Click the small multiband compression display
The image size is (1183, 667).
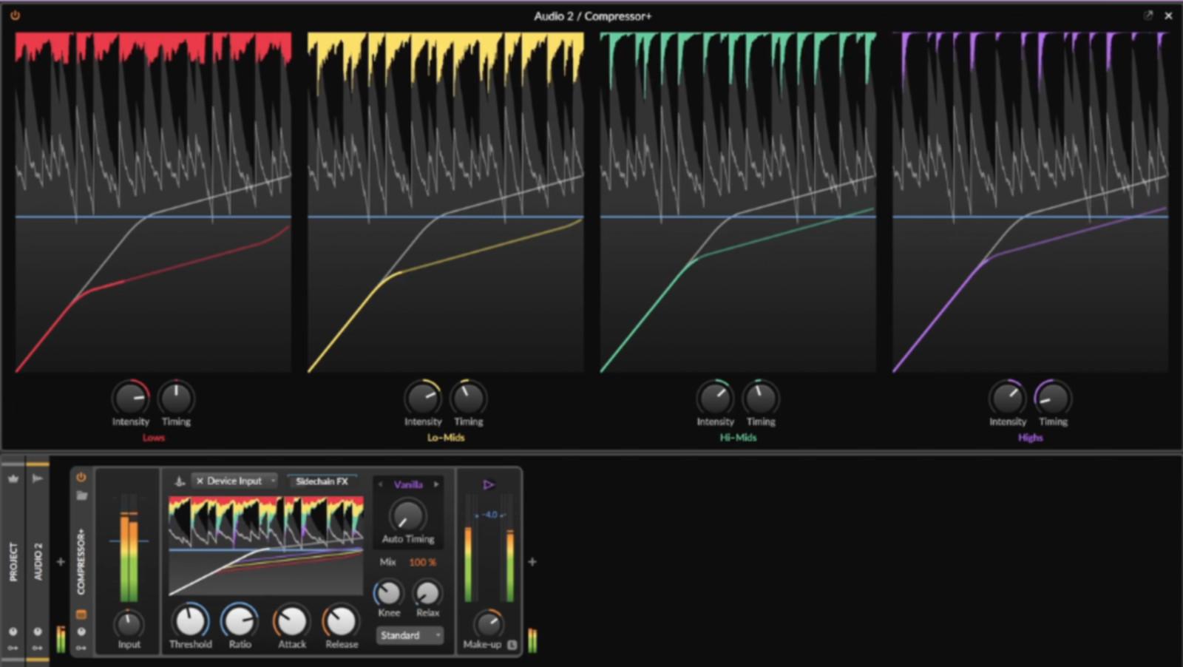(x=265, y=546)
